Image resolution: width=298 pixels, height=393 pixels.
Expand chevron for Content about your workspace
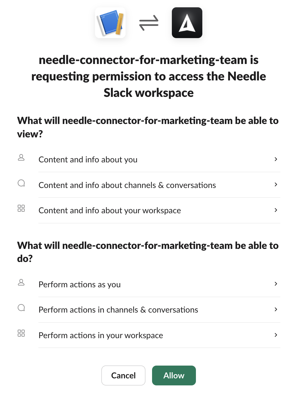pyautogui.click(x=276, y=210)
